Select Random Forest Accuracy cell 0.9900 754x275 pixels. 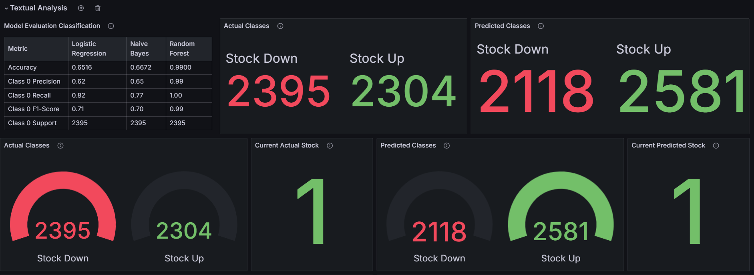point(181,68)
